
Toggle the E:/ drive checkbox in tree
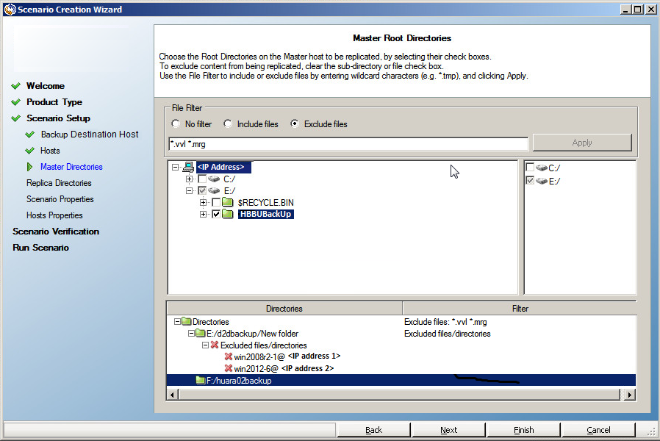point(202,190)
